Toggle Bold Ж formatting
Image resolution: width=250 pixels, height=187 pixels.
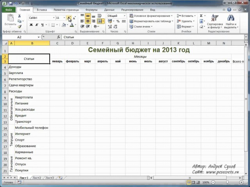coord(31,25)
